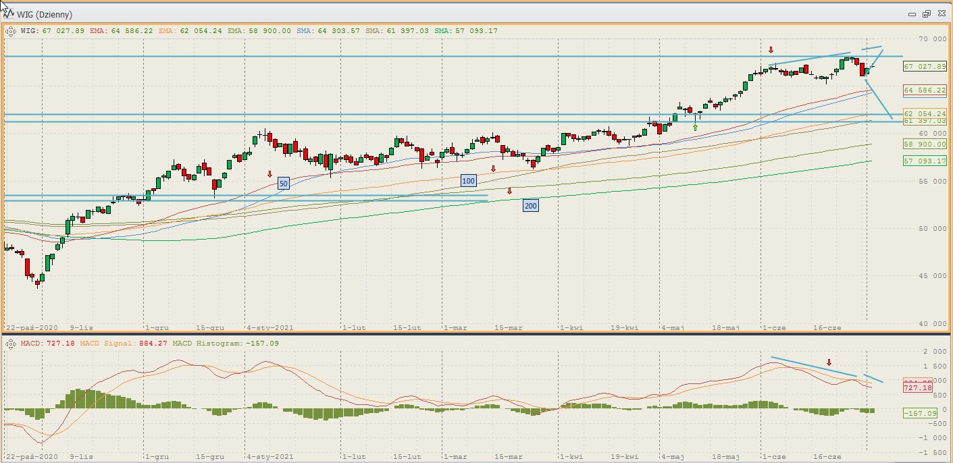This screenshot has width=953, height=463.
Task: Click the 'WIG (Dzienny)' window title
Action: tap(45, 14)
